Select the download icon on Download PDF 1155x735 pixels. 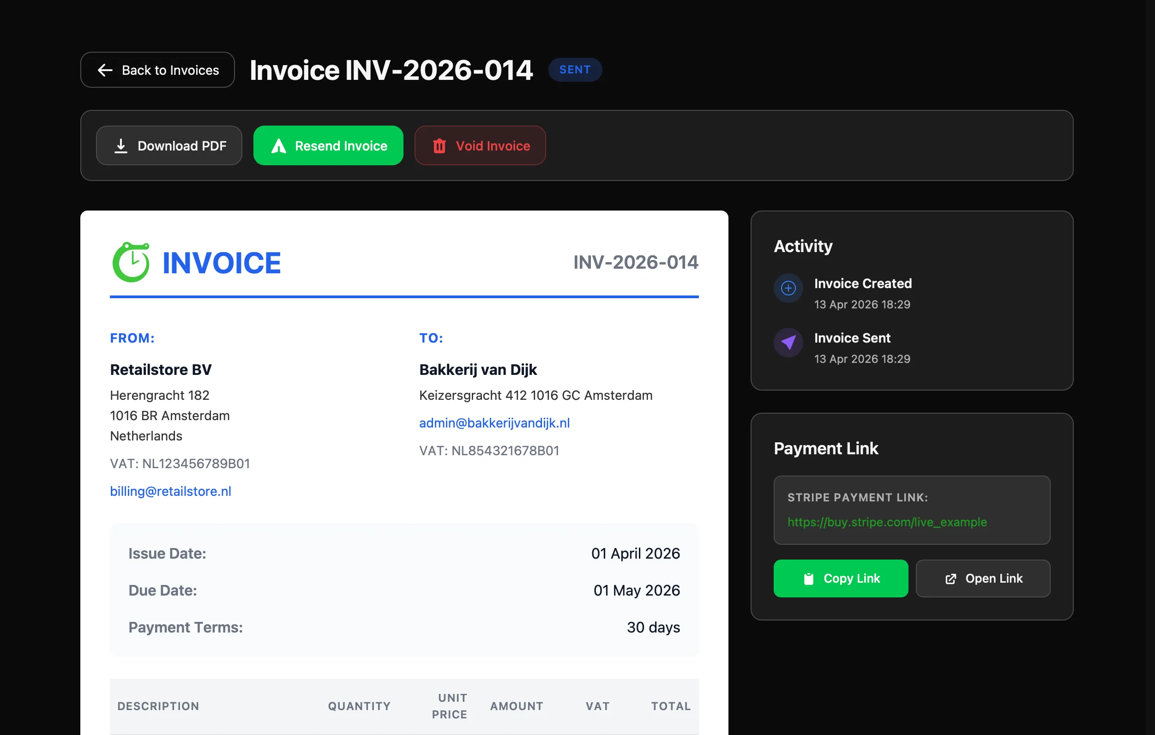[121, 145]
